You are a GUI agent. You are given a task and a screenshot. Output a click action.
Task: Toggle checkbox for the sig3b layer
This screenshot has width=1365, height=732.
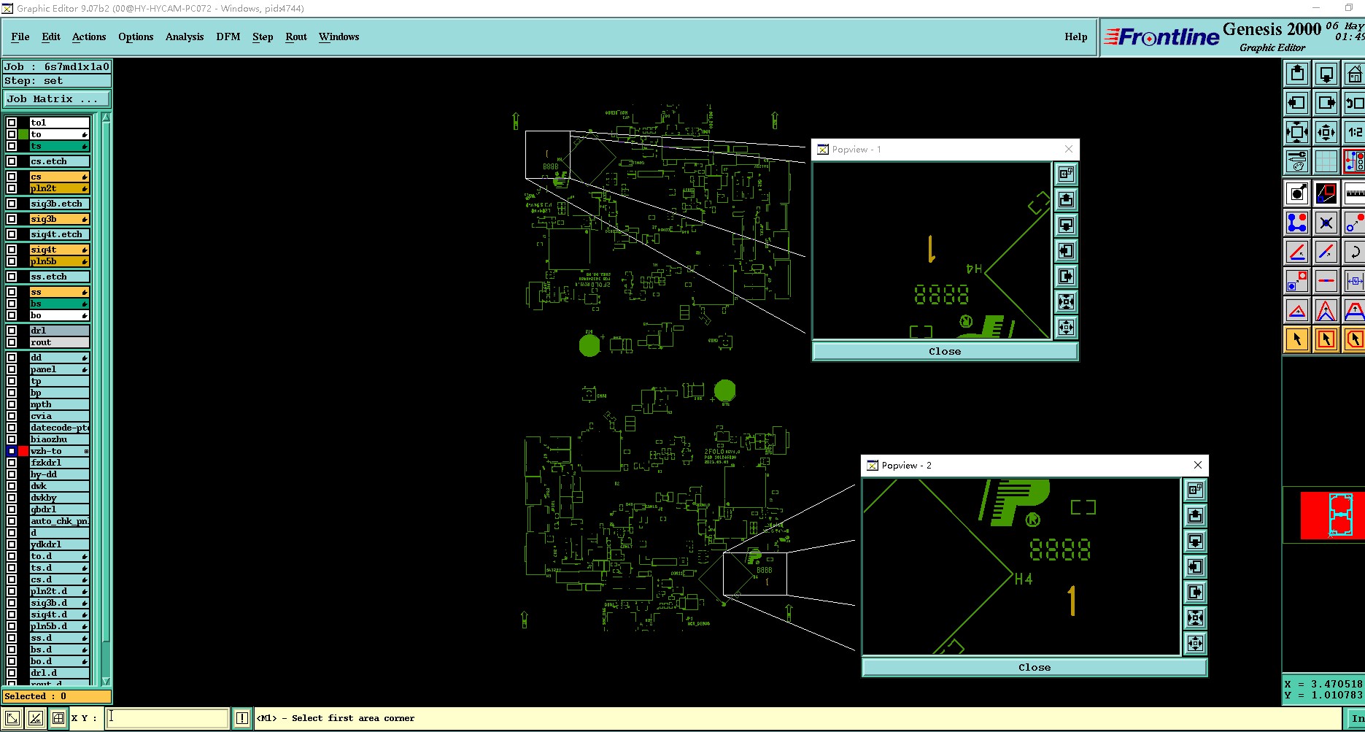[12, 219]
